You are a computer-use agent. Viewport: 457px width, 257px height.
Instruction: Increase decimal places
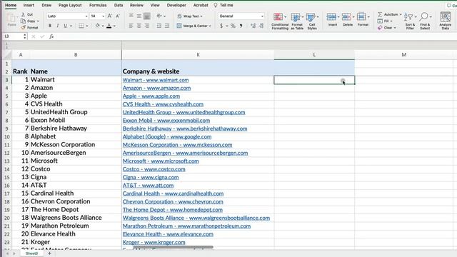(253, 26)
